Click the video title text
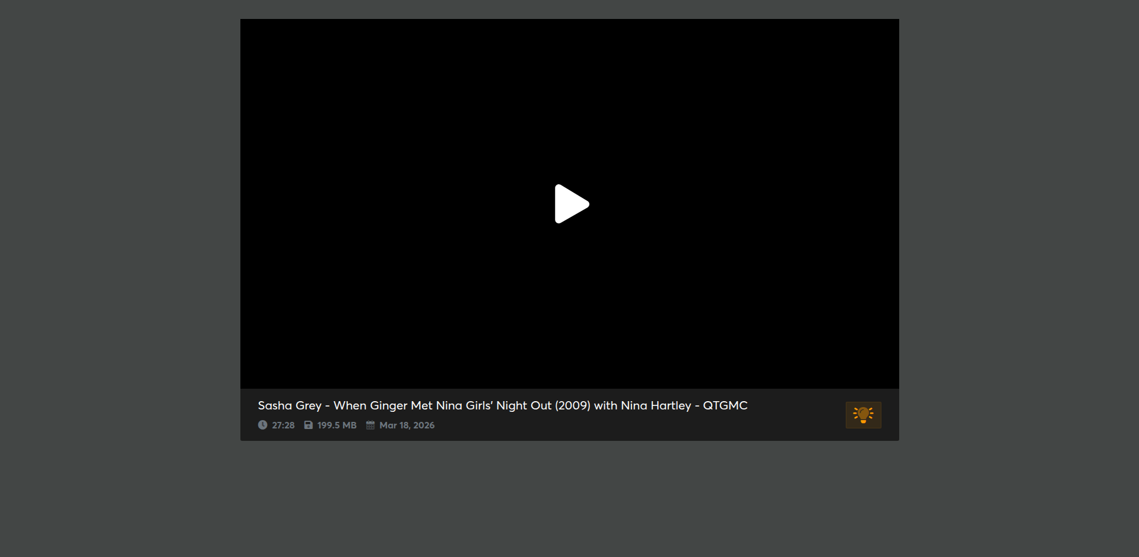 503,405
